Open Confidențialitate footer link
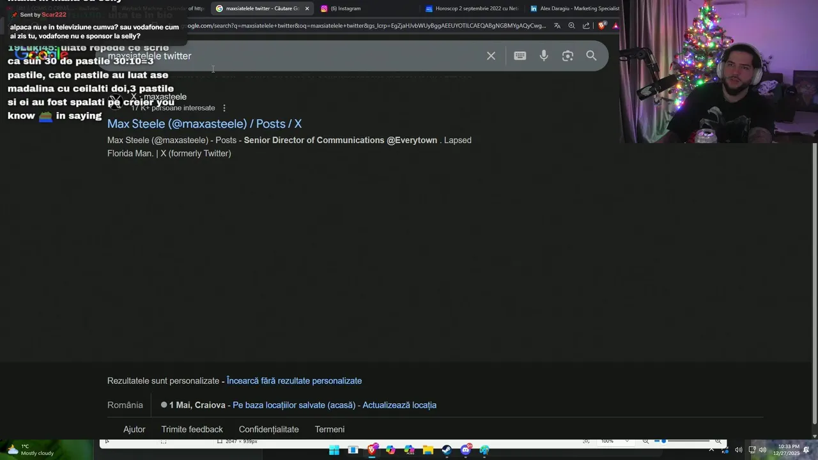This screenshot has height=460, width=818. coord(268,429)
